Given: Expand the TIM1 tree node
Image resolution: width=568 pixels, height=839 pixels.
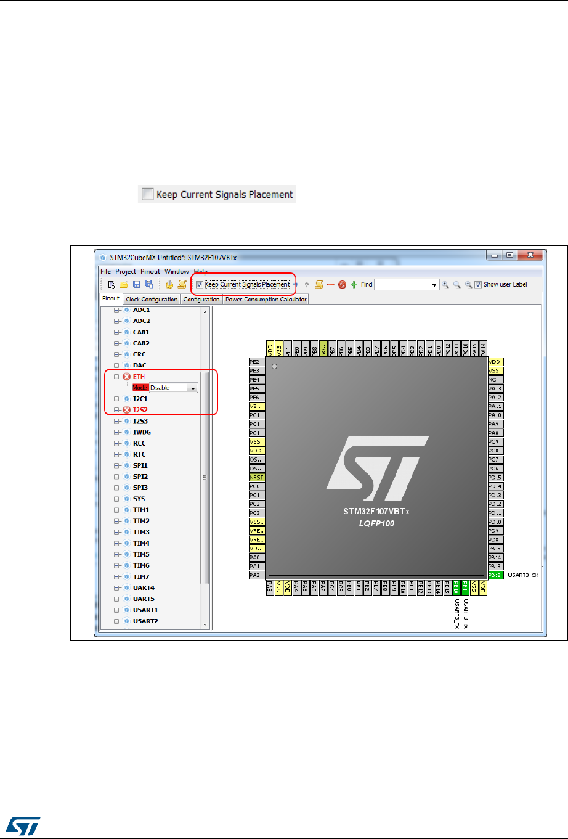Looking at the screenshot, I should [x=116, y=510].
